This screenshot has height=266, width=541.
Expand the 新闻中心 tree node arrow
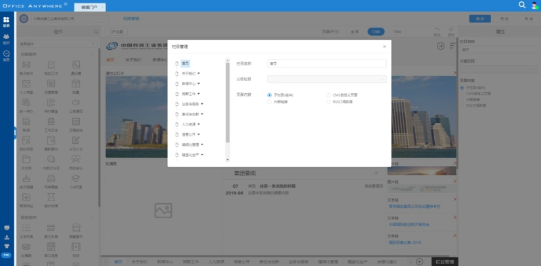(x=199, y=84)
